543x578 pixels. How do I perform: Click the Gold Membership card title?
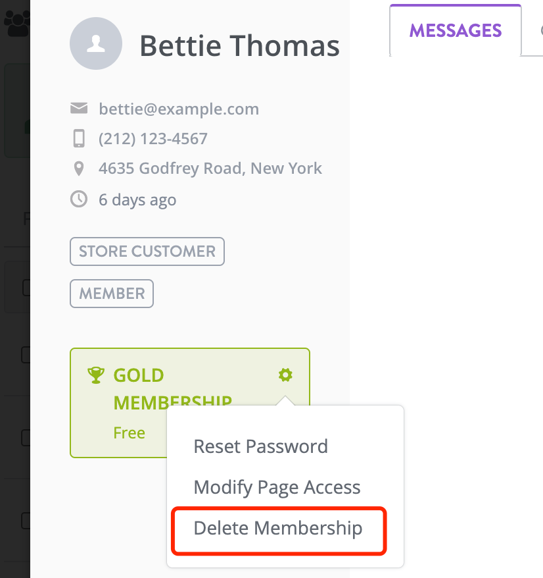tap(173, 389)
